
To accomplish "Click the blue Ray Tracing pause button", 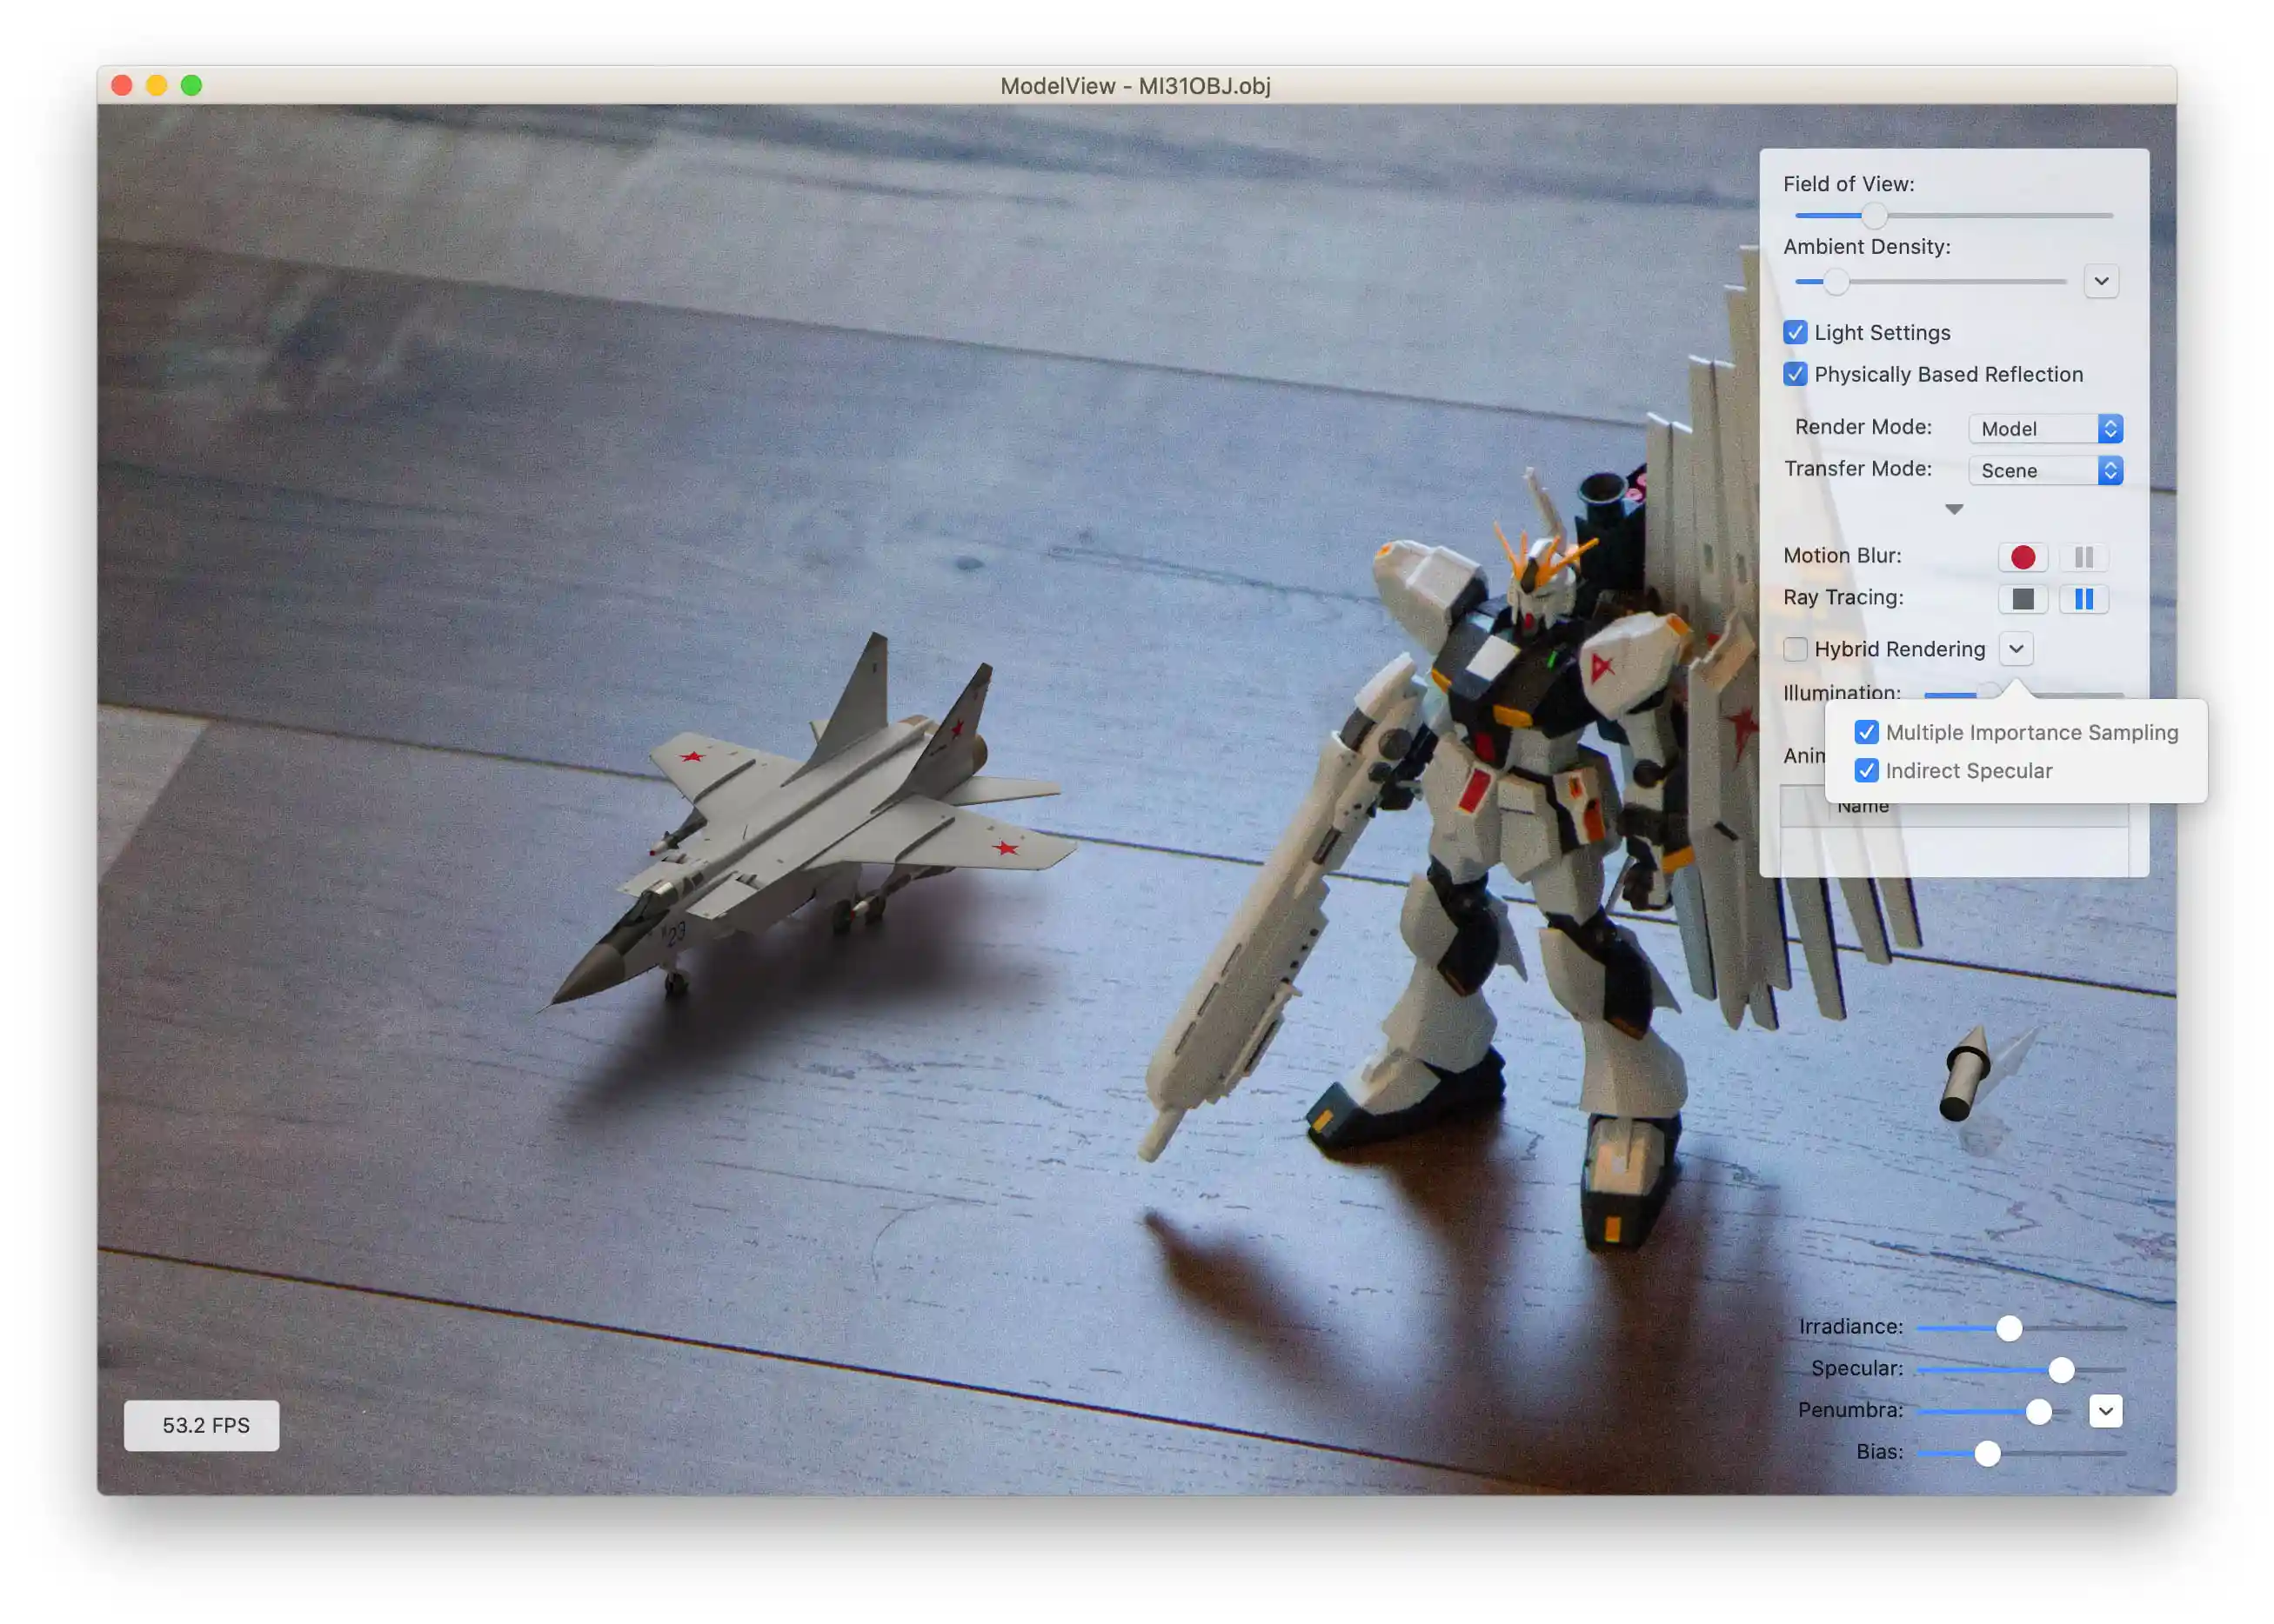I will 2083,599.
